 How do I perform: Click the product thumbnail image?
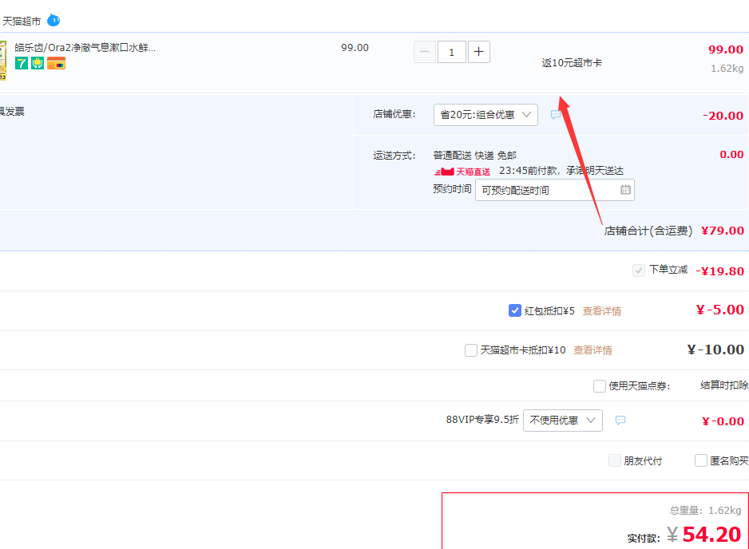coord(3,61)
